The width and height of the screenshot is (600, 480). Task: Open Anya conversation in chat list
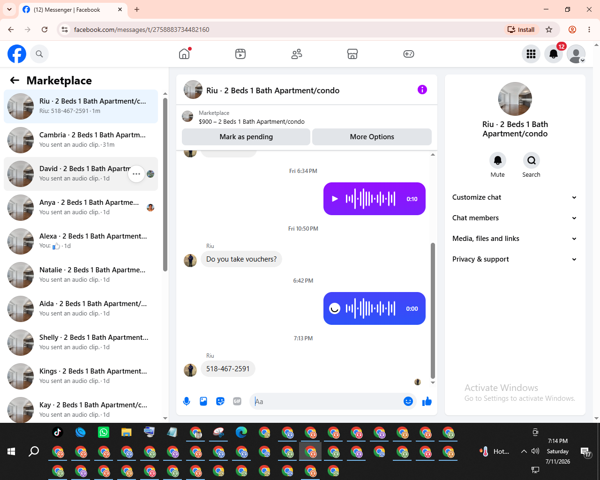coord(81,208)
